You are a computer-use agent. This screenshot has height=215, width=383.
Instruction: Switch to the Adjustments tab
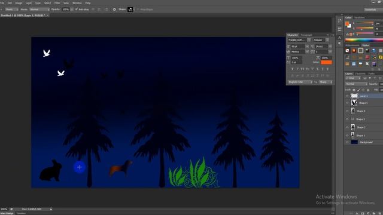(x=352, y=45)
